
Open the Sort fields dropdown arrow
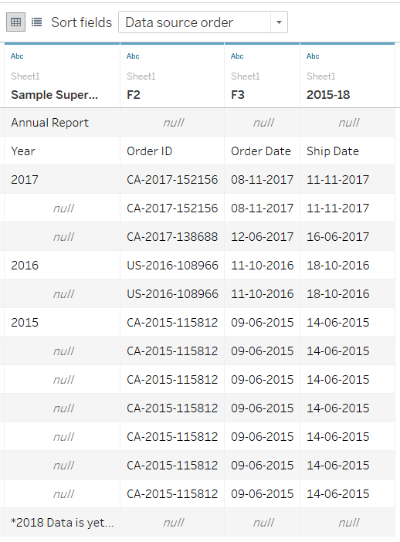tap(279, 22)
